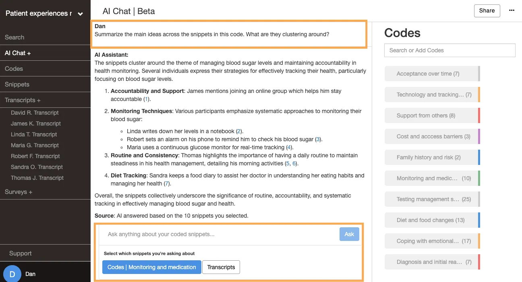
Task: Click the Dan user avatar icon
Action: click(x=12, y=274)
